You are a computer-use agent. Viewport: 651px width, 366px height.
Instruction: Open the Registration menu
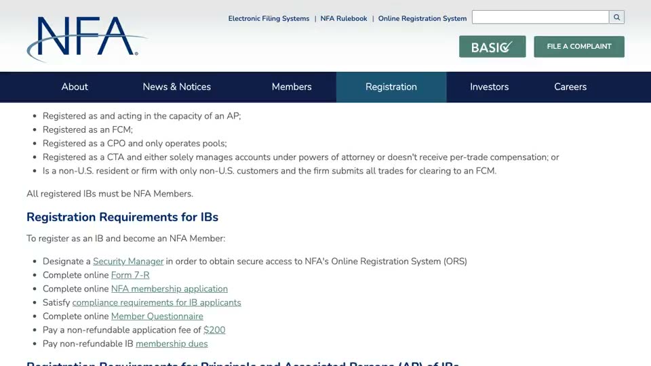point(391,87)
